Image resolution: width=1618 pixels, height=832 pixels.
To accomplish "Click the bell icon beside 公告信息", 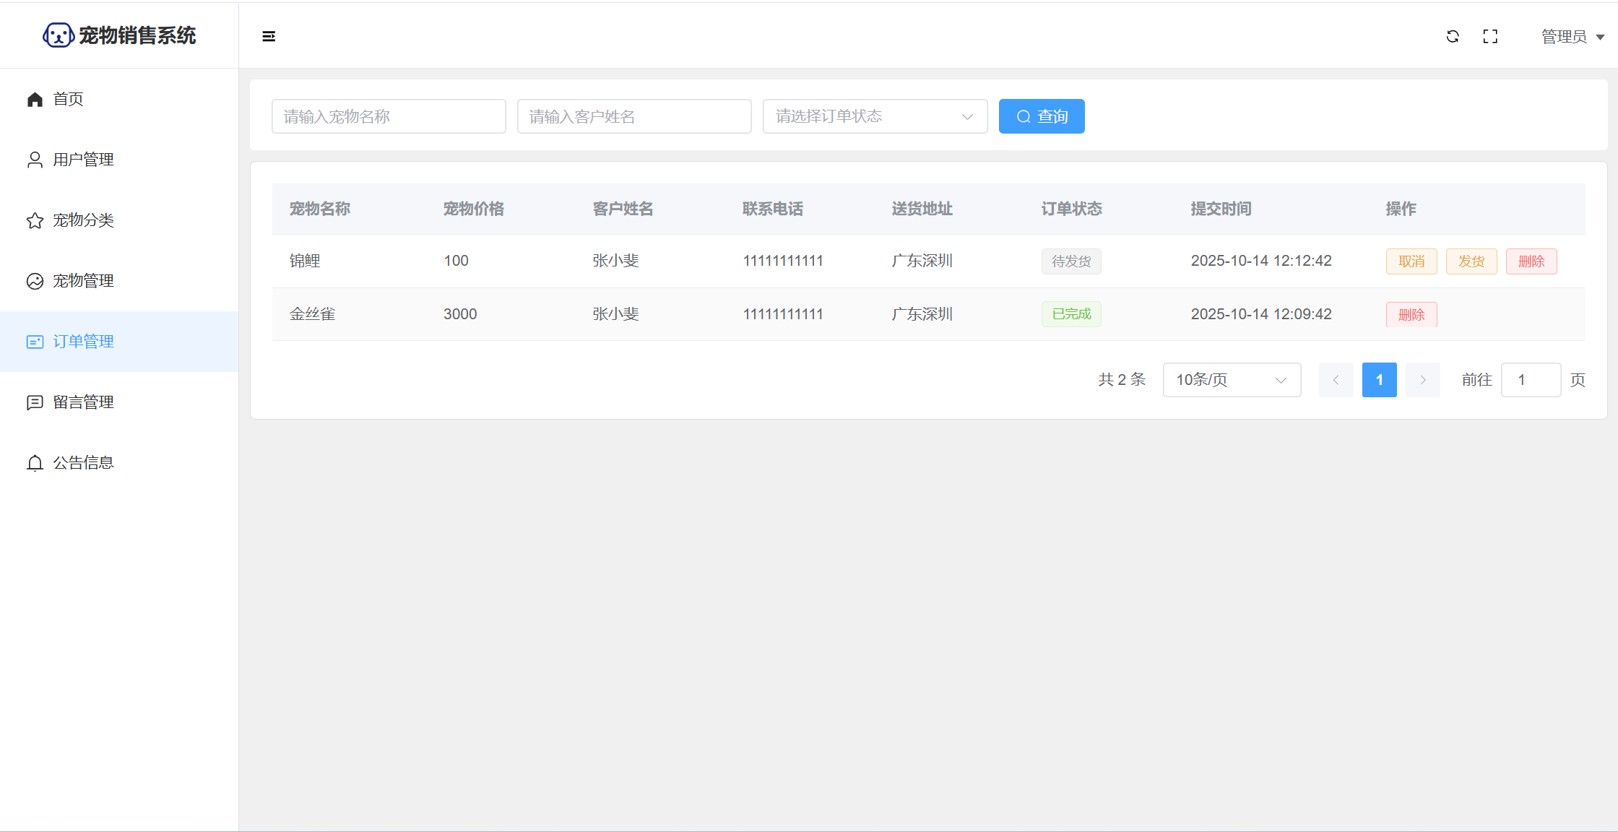I will pos(35,463).
